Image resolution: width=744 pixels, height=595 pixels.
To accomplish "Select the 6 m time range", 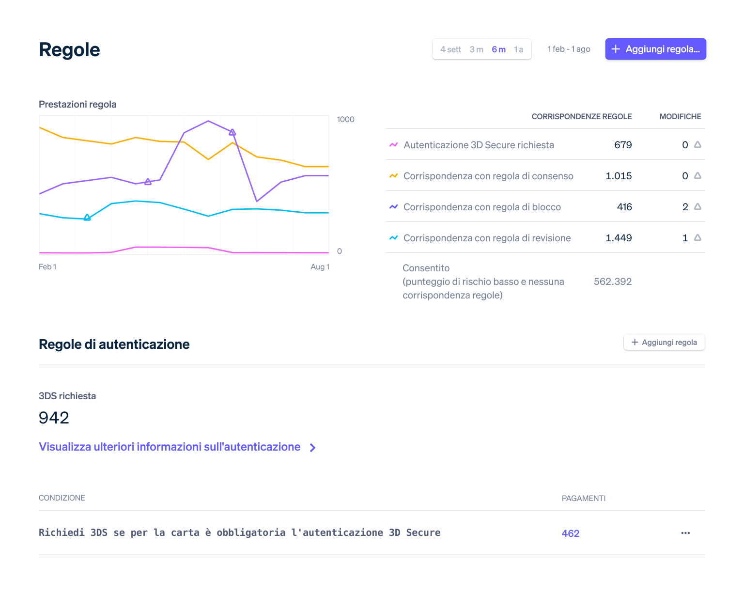I will coord(499,49).
